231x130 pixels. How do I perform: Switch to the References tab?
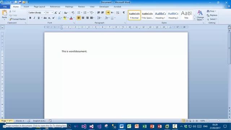coord(55,6)
